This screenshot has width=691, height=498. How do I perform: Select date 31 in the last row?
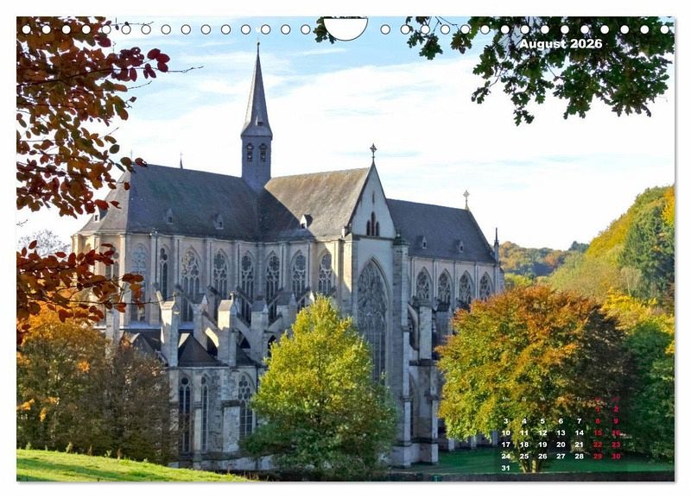[506, 468]
